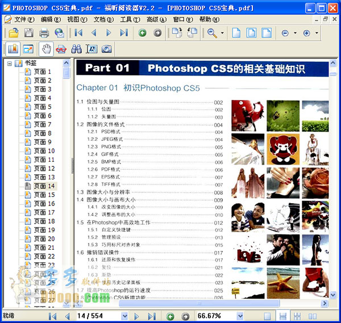Click gray next view button in status bar
The height and width of the screenshot is (323, 341).
click(x=185, y=317)
